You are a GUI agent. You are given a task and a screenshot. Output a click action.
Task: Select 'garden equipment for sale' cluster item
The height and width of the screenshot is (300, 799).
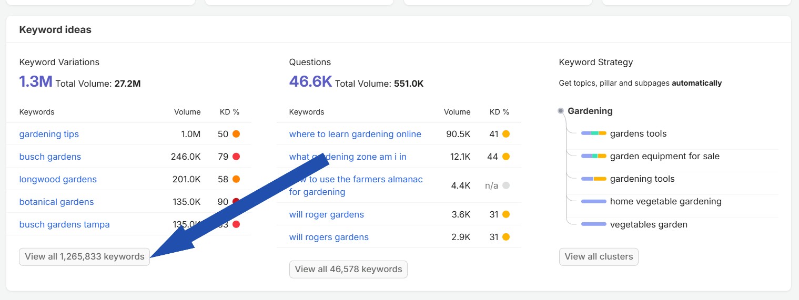[664, 156]
